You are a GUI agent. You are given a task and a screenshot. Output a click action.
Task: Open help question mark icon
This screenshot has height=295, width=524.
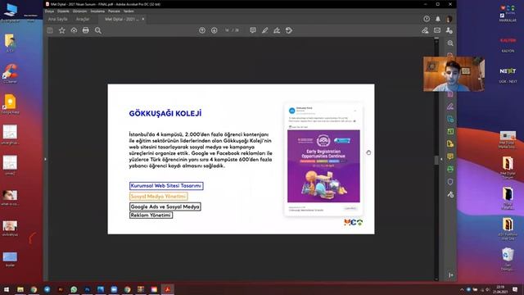427,19
